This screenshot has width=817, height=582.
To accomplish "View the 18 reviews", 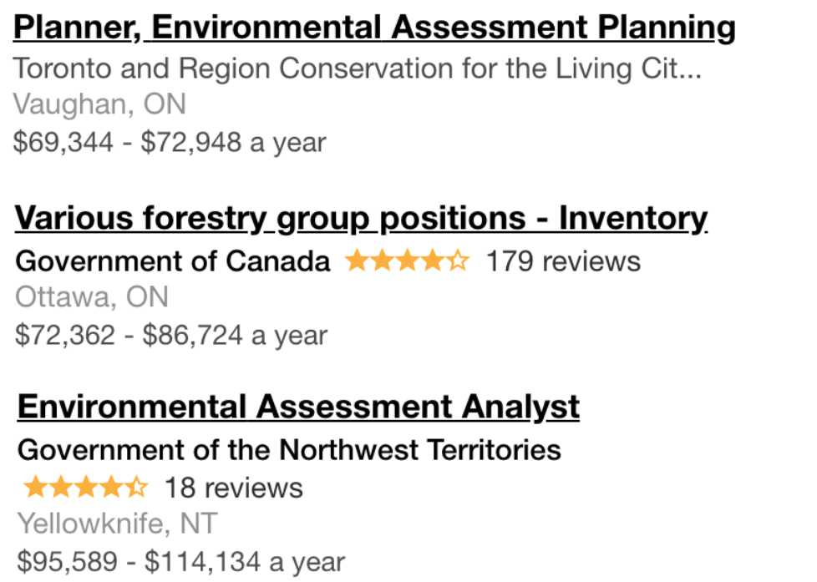I will point(233,487).
